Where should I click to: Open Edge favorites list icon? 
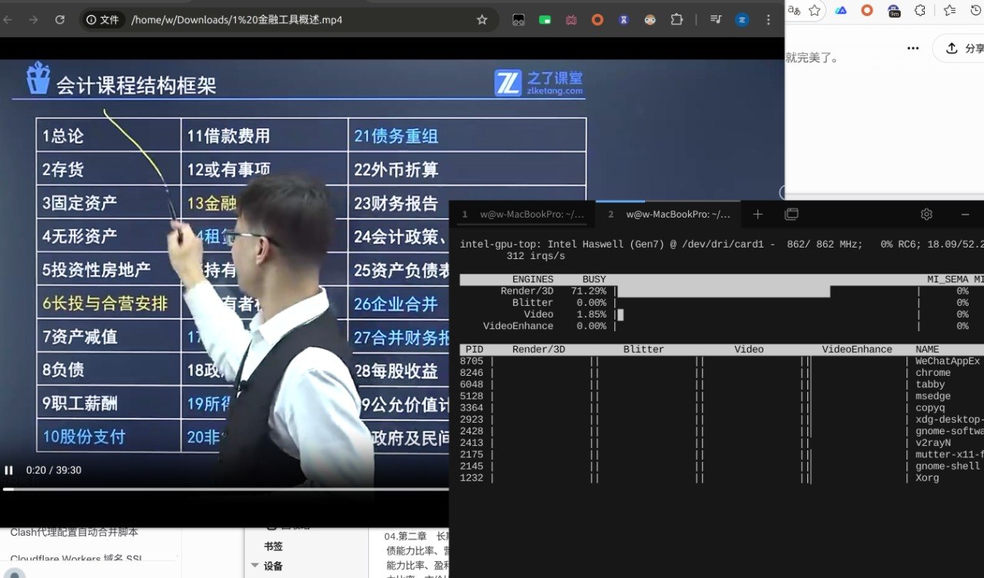pyautogui.click(x=949, y=10)
